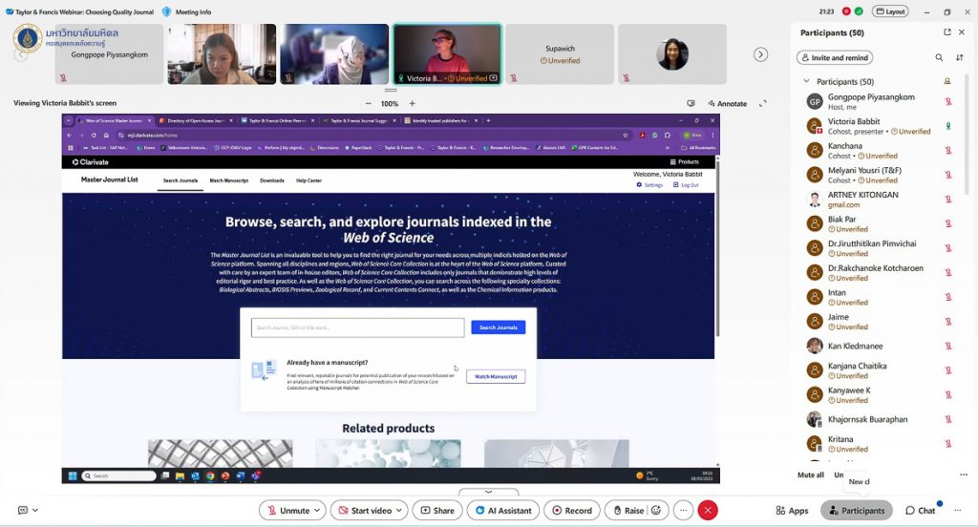This screenshot has width=978, height=527.
Task: Collapse the Participants (50) list
Action: point(809,82)
